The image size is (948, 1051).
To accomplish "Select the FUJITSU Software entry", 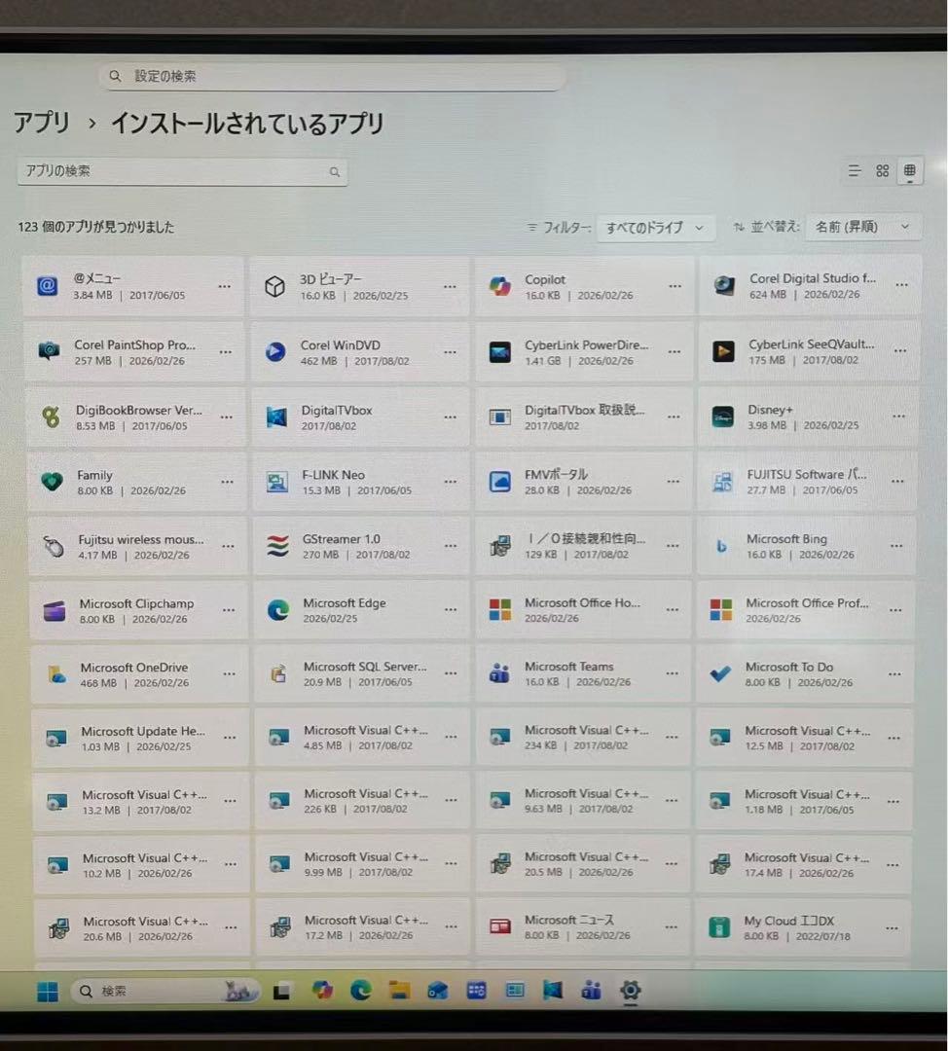I will [x=808, y=482].
